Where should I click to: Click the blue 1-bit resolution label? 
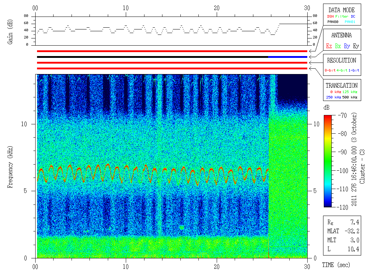354,70
